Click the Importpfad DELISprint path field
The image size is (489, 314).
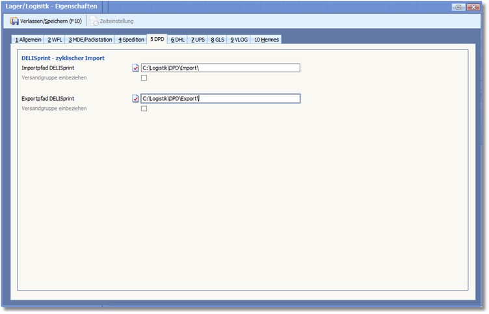(x=220, y=68)
